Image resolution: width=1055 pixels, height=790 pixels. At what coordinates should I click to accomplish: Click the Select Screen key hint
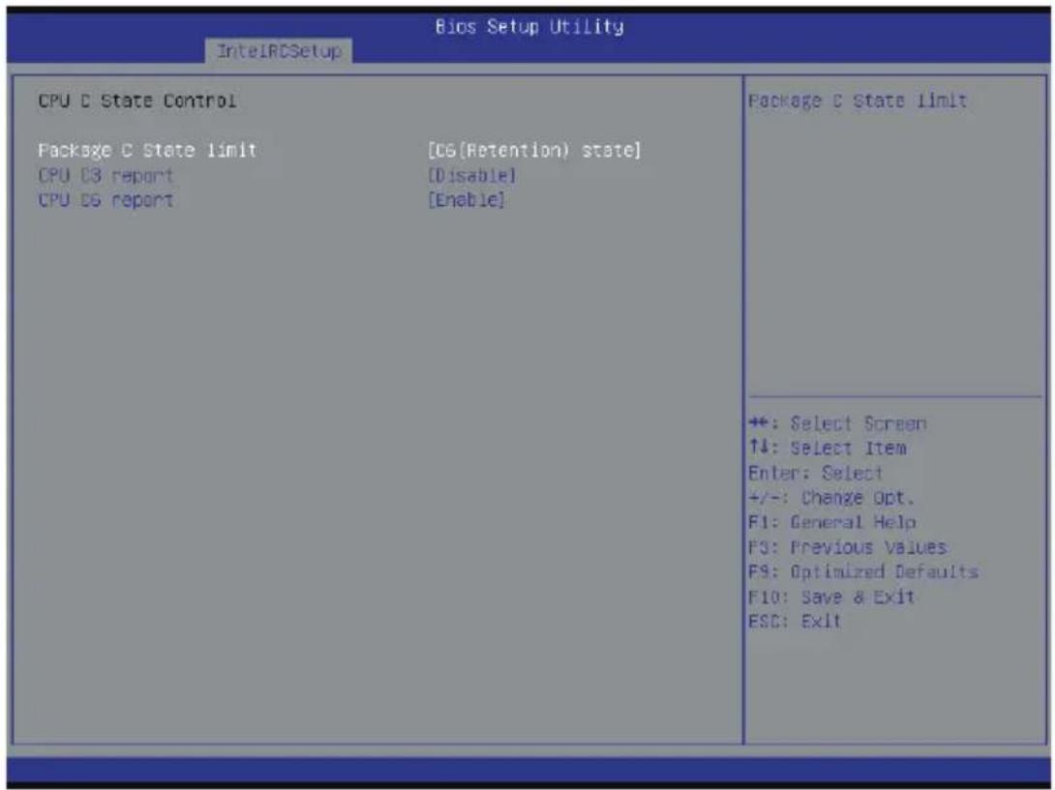(x=837, y=424)
